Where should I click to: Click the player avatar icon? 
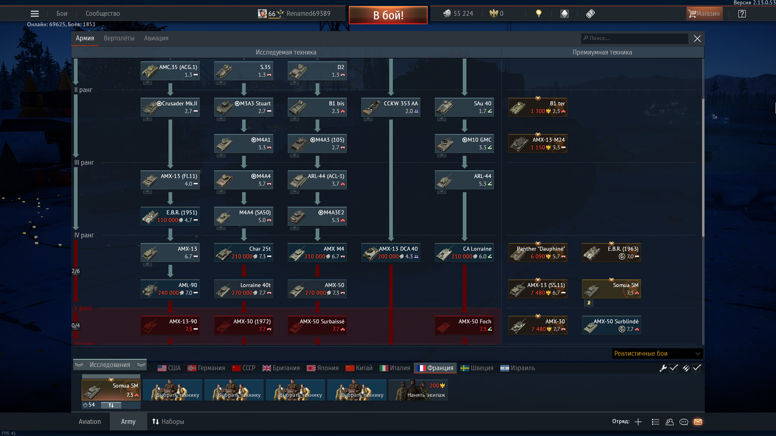click(x=262, y=14)
